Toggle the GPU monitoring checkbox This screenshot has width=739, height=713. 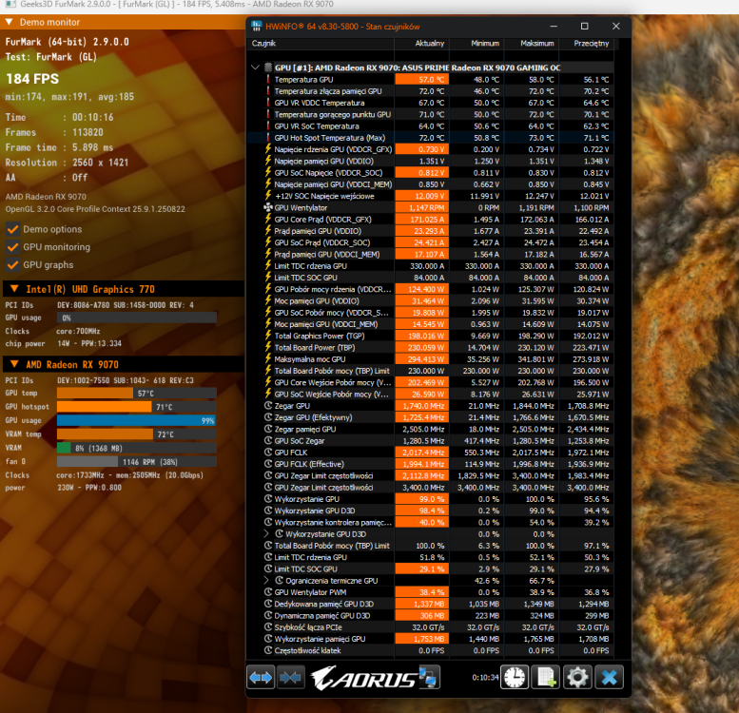[12, 247]
